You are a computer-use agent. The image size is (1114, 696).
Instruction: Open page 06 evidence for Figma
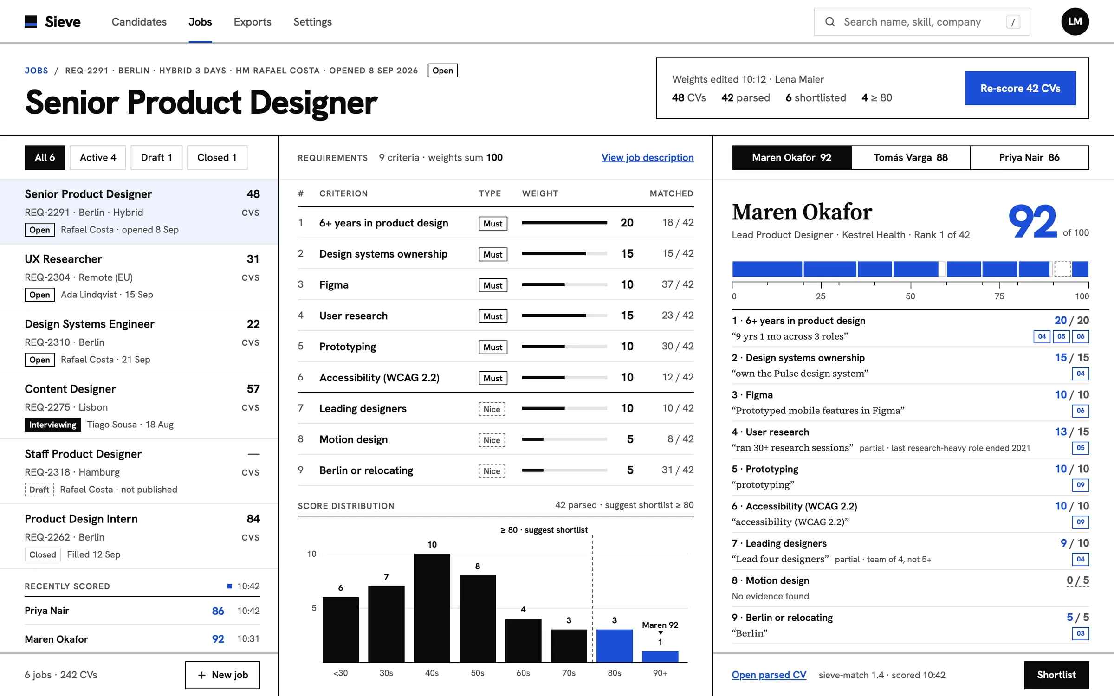(1081, 411)
